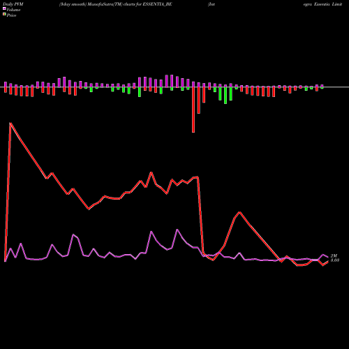Click the longest green downward bar
349x349 pixels.
click(x=225, y=96)
